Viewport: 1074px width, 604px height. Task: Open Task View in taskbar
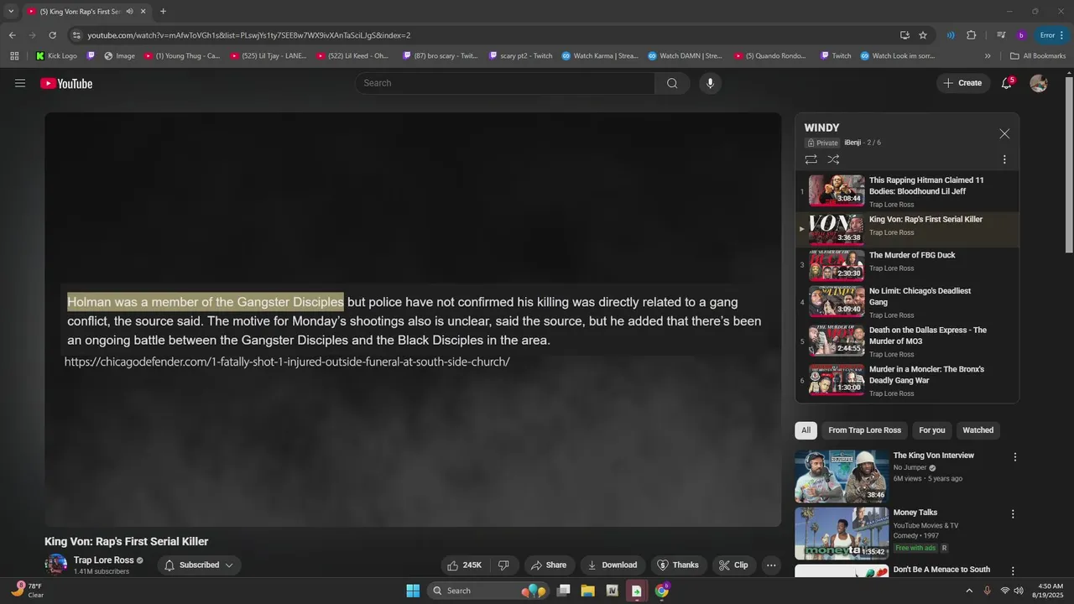(564, 591)
